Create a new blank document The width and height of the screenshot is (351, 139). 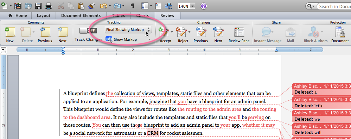[x=5, y=6]
